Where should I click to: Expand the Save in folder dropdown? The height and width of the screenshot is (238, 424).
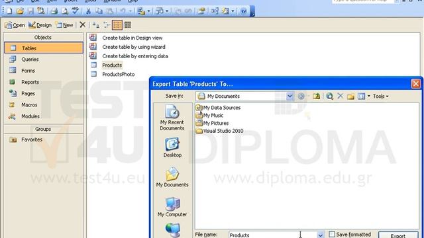coord(290,96)
